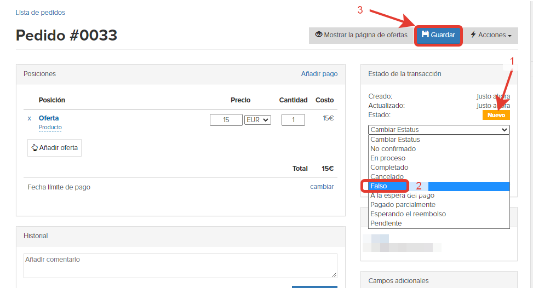
Task: Show the offers page button
Action: click(x=361, y=36)
